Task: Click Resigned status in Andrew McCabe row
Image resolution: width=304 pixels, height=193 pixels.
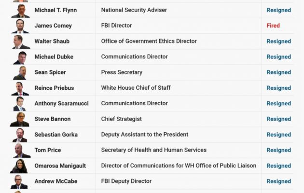Action: [x=279, y=181]
